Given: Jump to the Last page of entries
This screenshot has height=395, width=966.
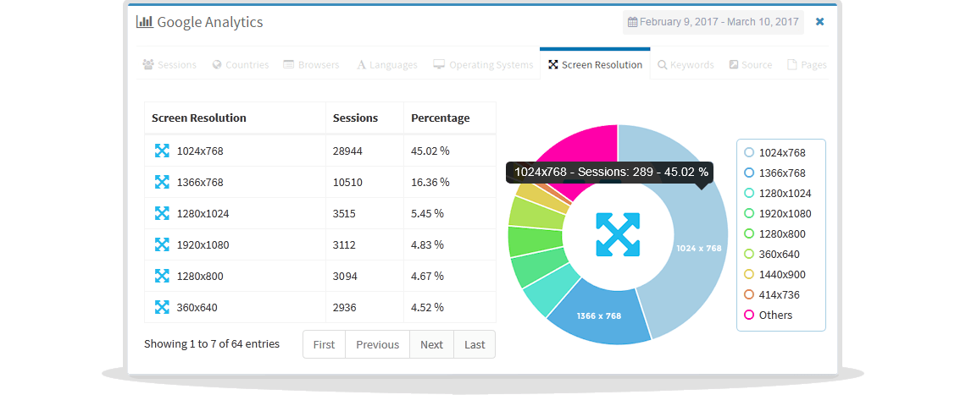Looking at the screenshot, I should pos(475,344).
